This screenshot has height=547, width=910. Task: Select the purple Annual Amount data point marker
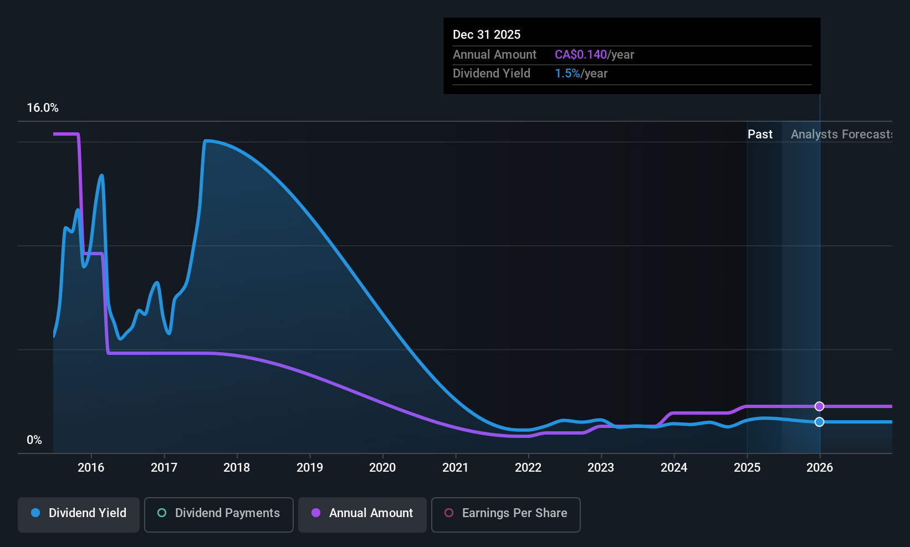point(820,406)
